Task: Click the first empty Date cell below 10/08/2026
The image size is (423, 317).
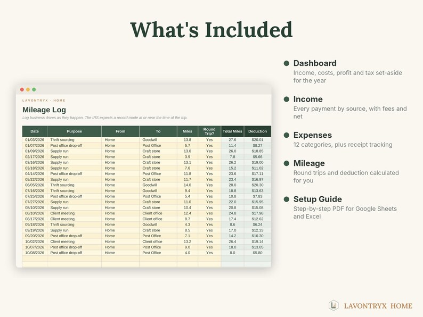Action: tap(35, 258)
